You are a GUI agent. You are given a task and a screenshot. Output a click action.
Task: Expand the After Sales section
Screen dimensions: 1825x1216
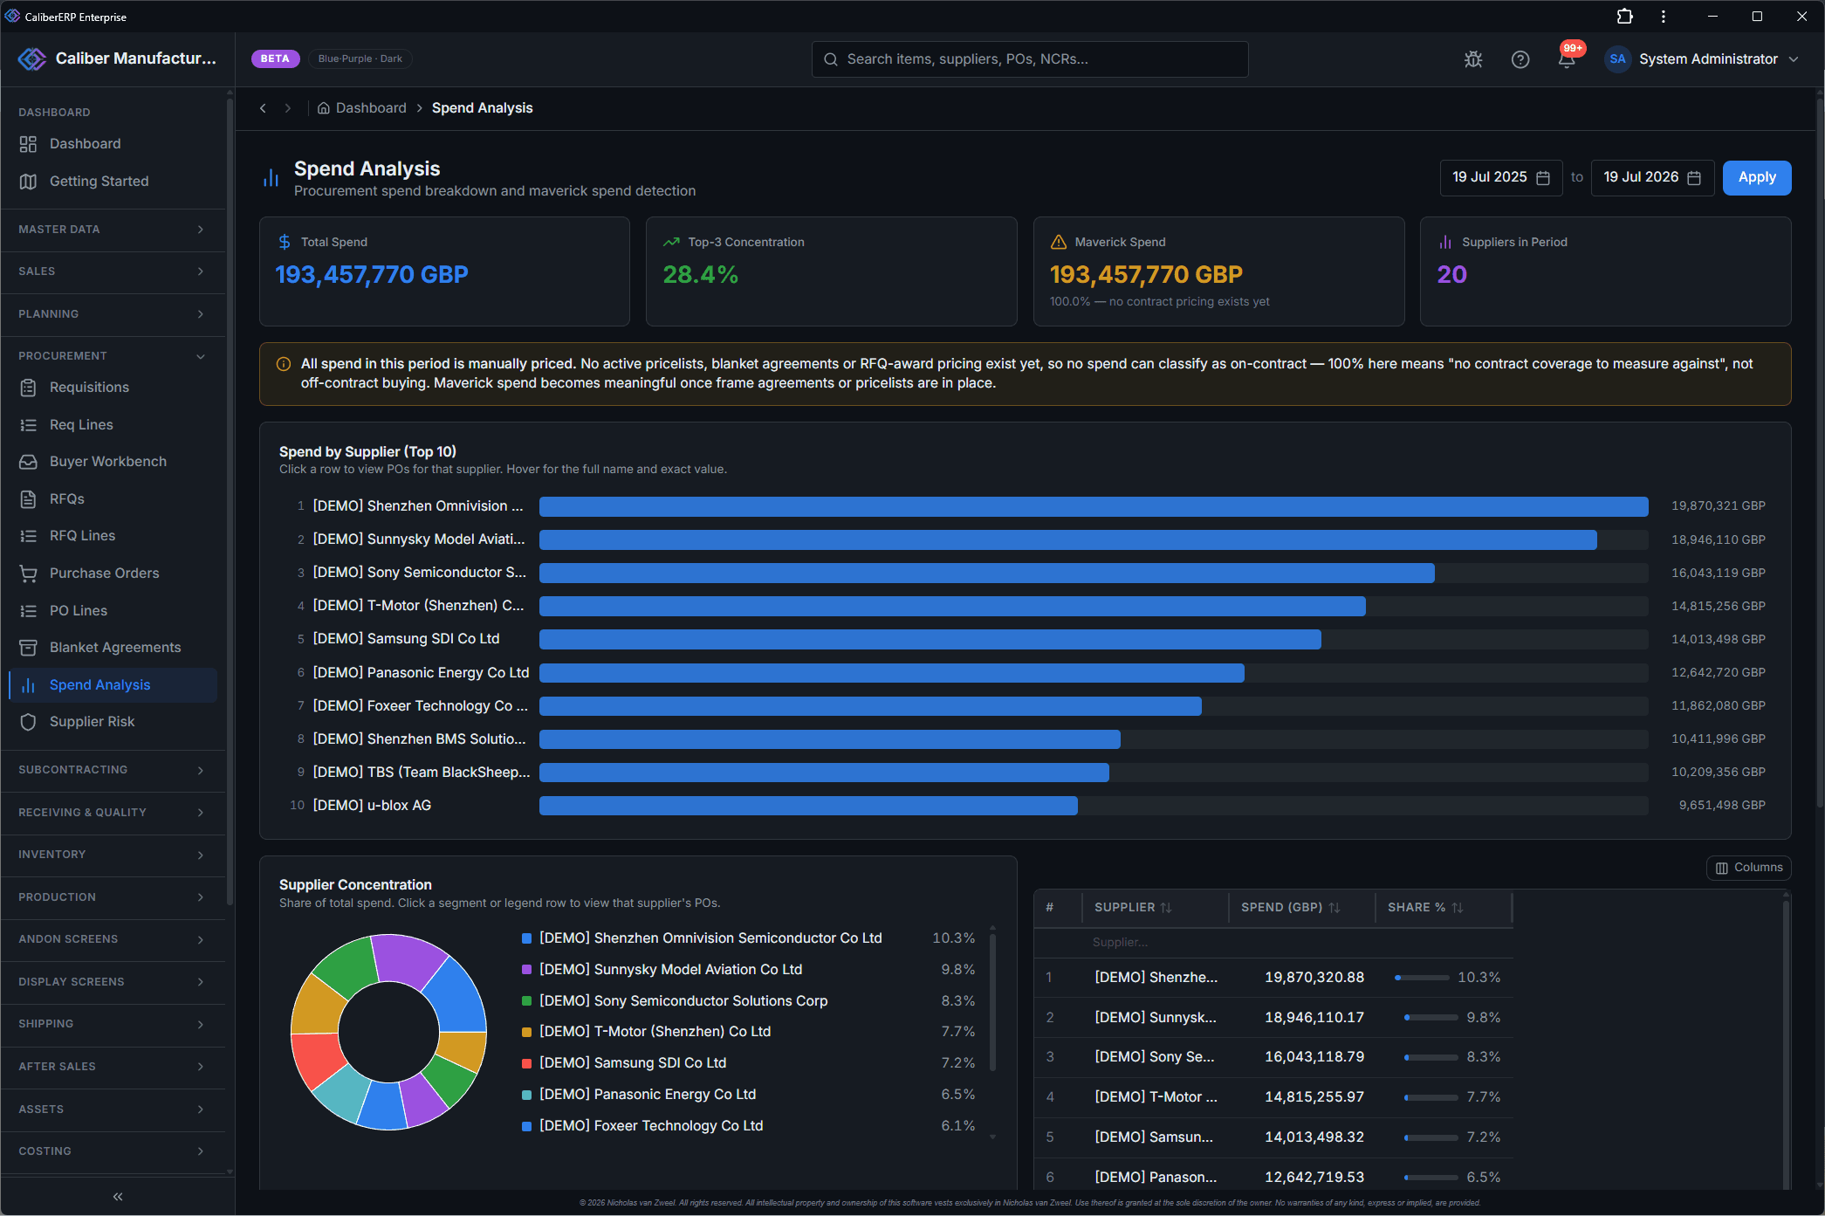(x=113, y=1067)
